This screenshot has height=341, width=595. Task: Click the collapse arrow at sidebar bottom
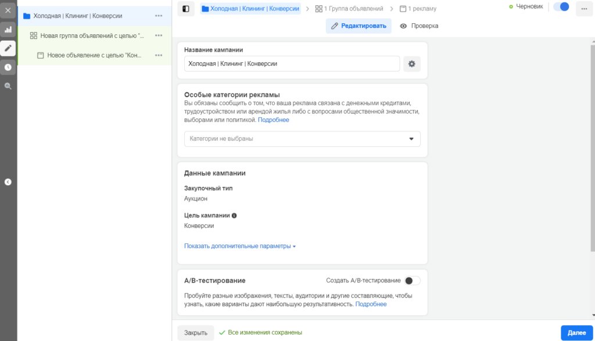pos(8,181)
